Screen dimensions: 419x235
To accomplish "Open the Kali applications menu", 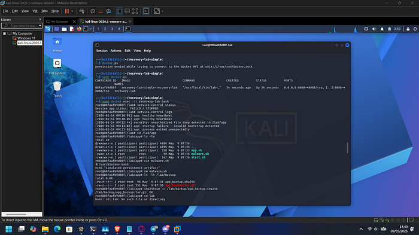I will tap(47, 29).
